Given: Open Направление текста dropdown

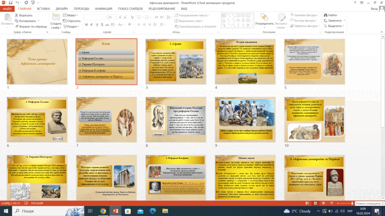Looking at the screenshot, I should [192, 15].
